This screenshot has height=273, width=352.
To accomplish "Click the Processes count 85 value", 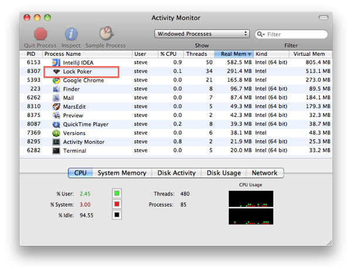I will click(183, 204).
